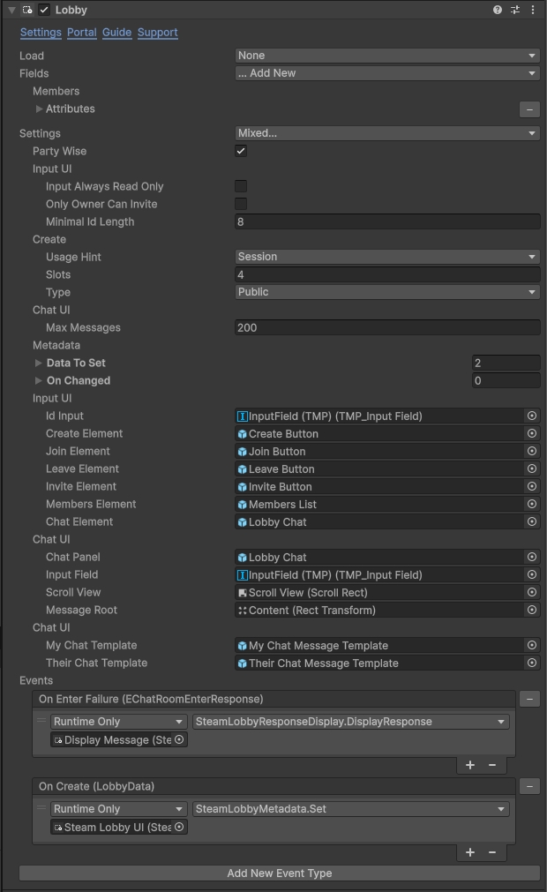547x892 pixels.
Task: Open the Lobby component help icon
Action: [x=497, y=10]
